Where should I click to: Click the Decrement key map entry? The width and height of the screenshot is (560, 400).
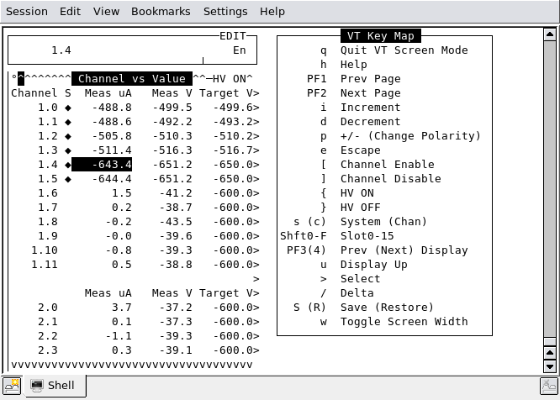point(370,122)
